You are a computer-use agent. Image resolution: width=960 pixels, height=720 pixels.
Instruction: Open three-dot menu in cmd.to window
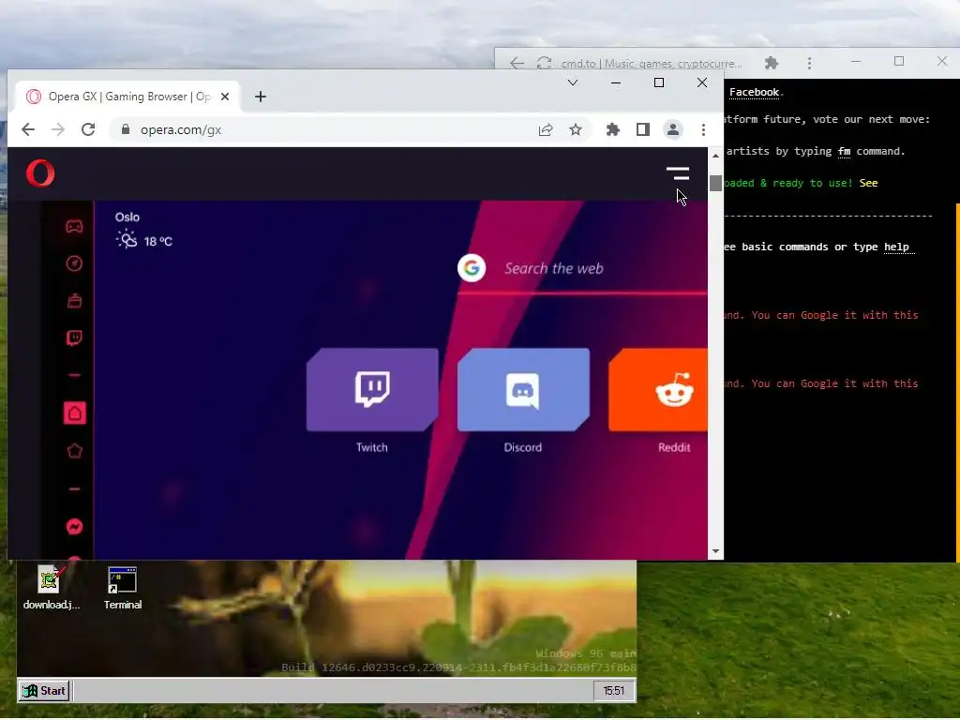tap(809, 63)
